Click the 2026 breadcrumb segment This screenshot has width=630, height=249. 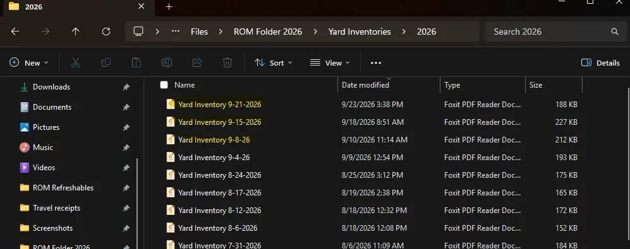pyautogui.click(x=427, y=32)
